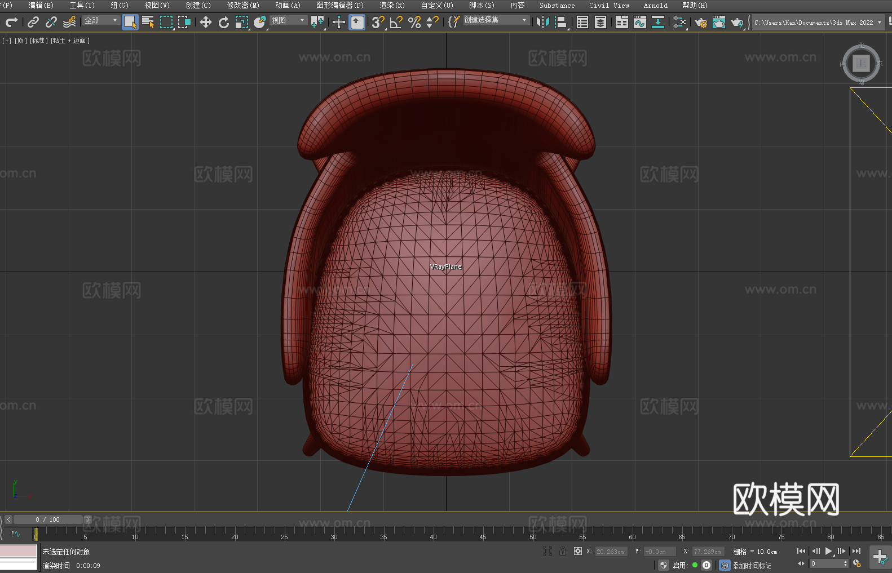892x573 pixels.
Task: Click the [+] viewport menu label
Action: click(7, 41)
